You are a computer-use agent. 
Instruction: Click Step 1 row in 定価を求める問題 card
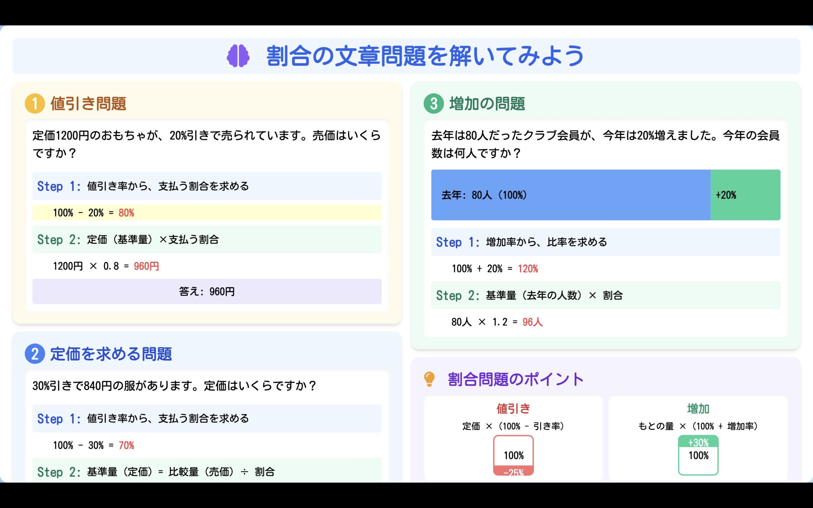tap(207, 419)
